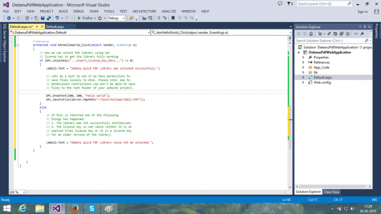The image size is (381, 214).
Task: Switch to the Class View tab
Action: click(331, 192)
